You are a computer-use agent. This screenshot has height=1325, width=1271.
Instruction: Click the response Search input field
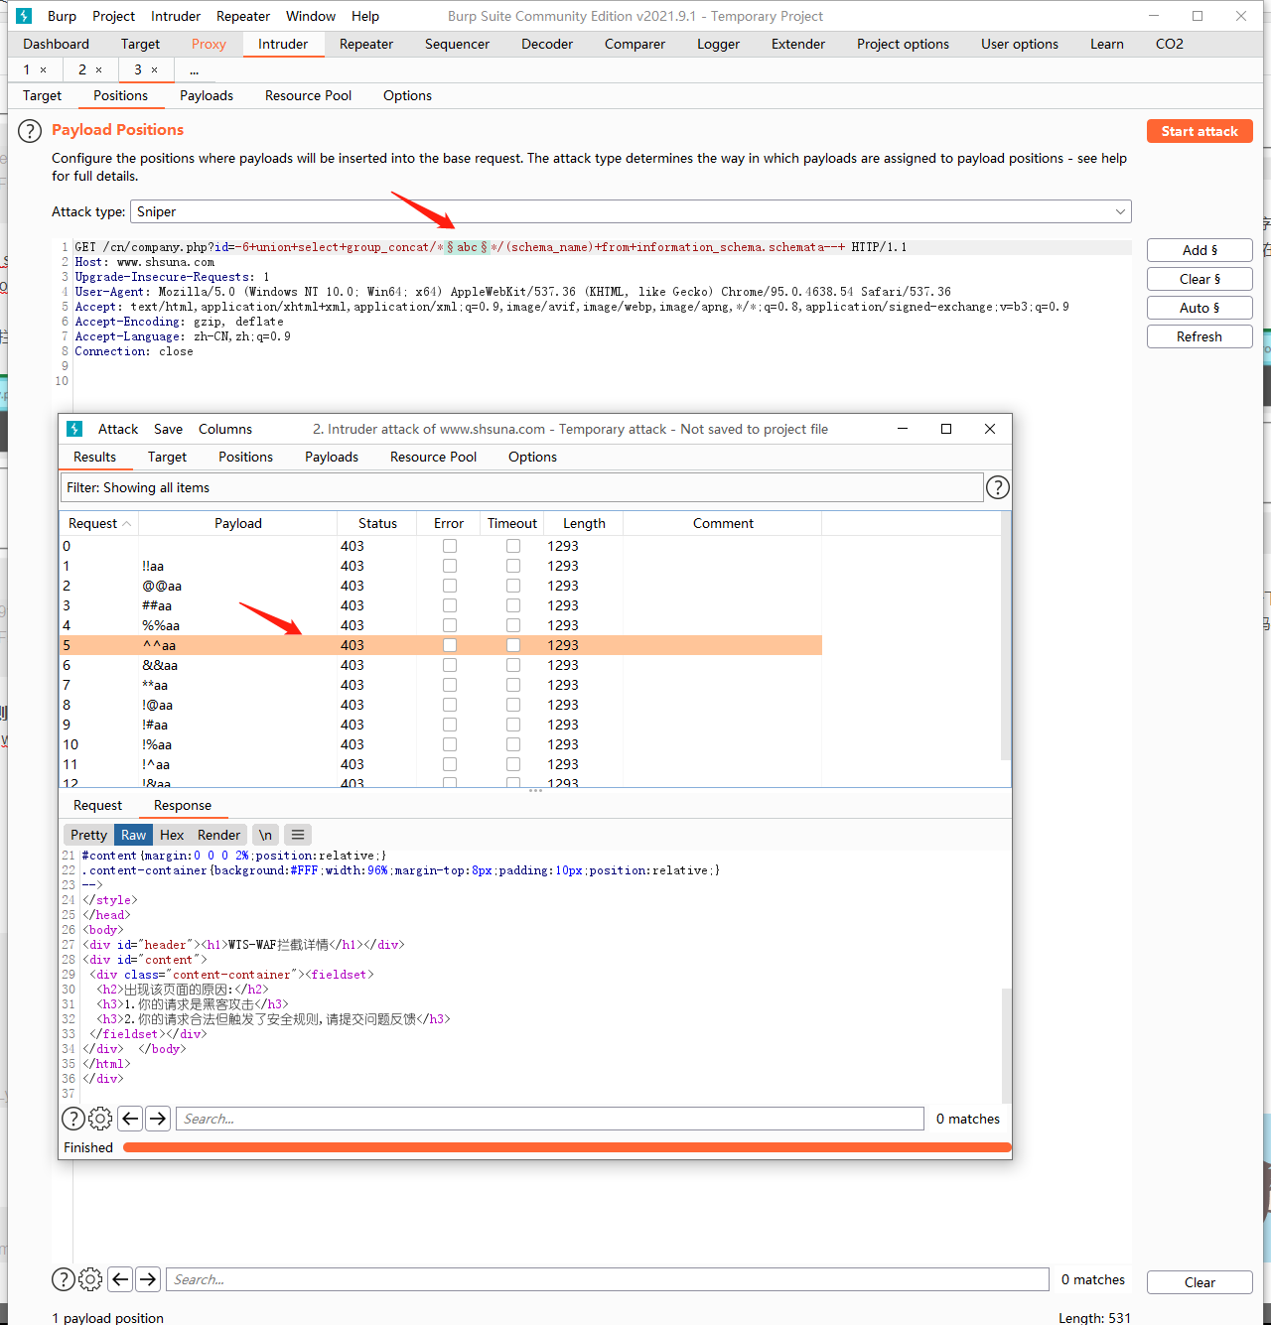tap(550, 1119)
